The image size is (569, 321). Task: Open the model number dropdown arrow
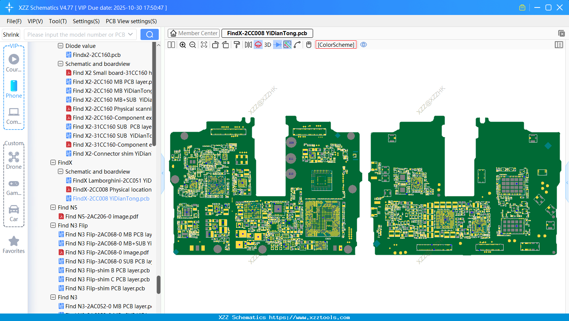point(130,34)
